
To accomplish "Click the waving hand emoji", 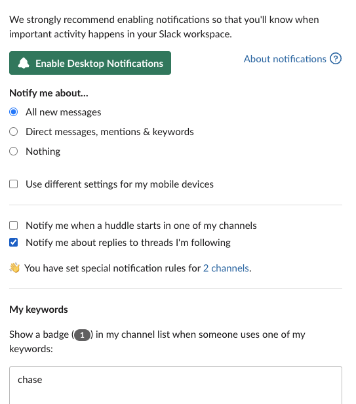I will click(x=14, y=268).
